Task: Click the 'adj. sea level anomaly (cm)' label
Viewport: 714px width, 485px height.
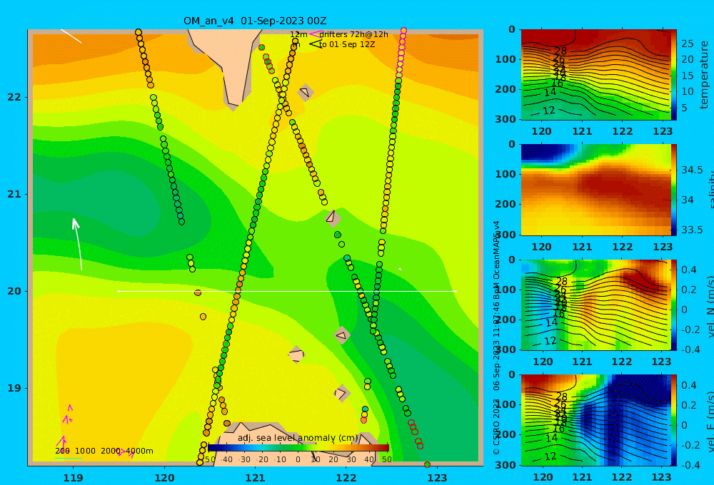Action: [x=298, y=438]
